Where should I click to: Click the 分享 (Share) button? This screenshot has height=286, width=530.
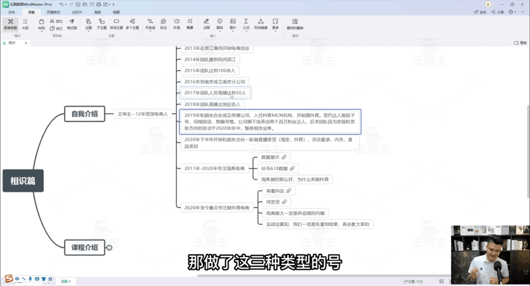click(x=497, y=12)
